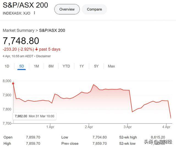Click the 7,982.00 price tooltip
Image resolution: width=176 pixels, height=148 pixels.
tap(34, 116)
